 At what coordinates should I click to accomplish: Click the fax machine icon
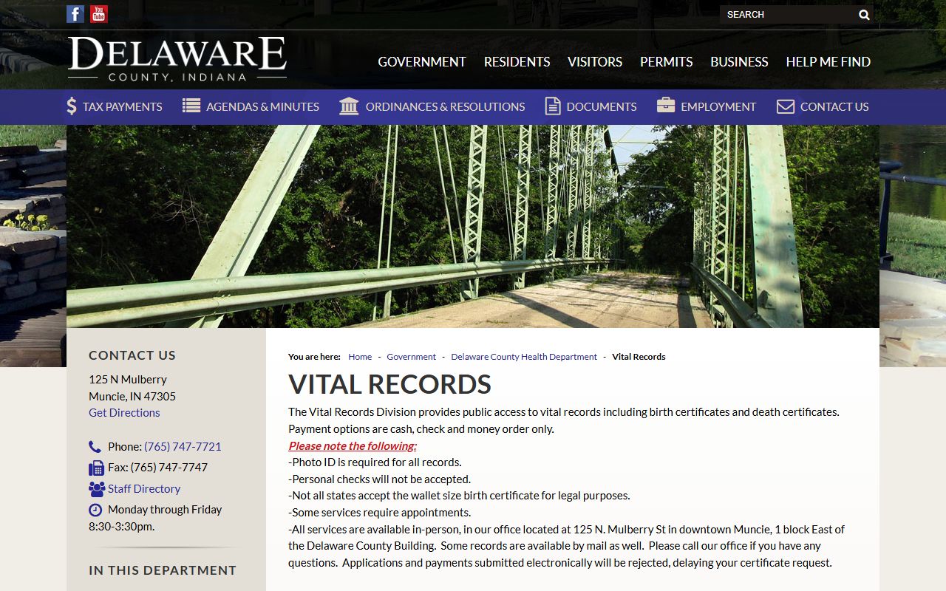pos(96,468)
